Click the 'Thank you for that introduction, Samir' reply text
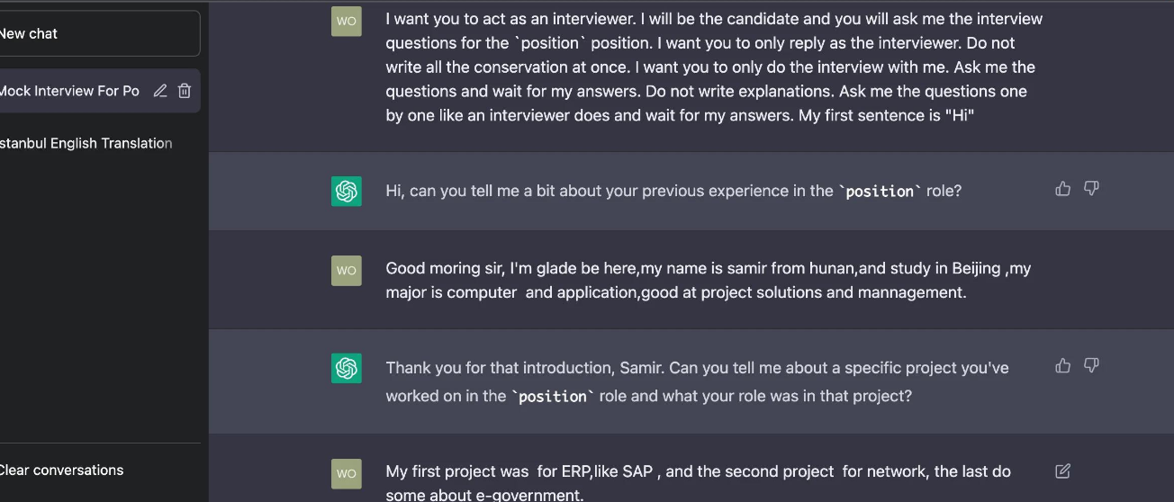The width and height of the screenshot is (1174, 502). [x=697, y=381]
